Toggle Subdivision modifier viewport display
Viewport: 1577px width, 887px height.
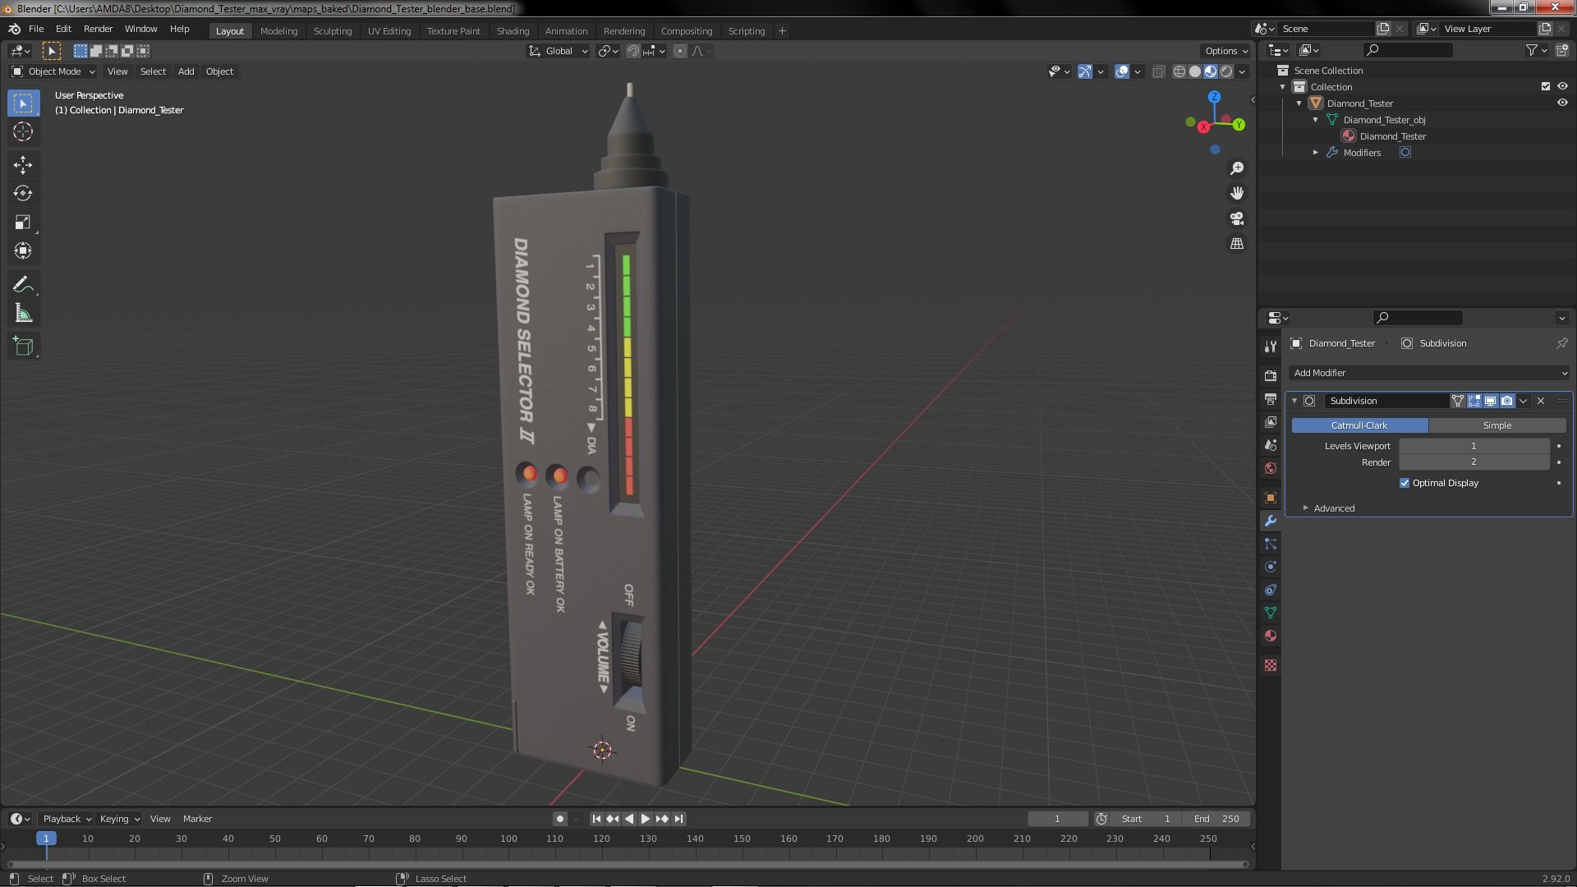point(1490,401)
